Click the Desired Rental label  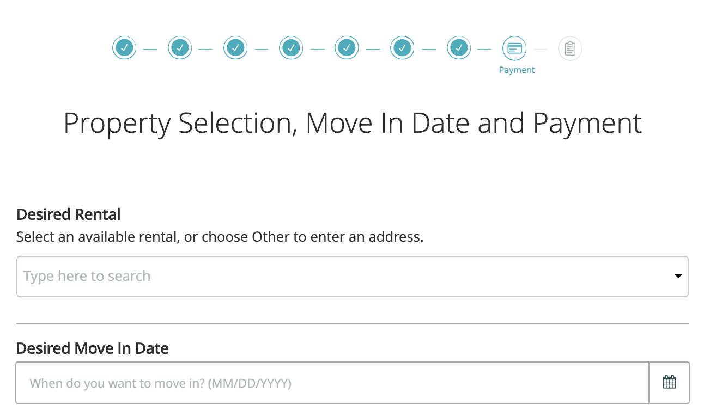(x=69, y=214)
